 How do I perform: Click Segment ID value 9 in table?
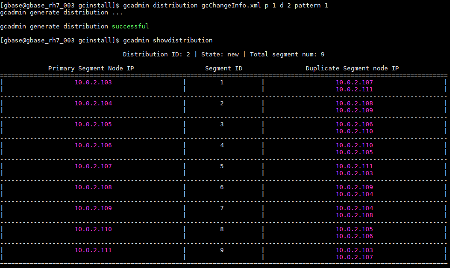(222, 250)
